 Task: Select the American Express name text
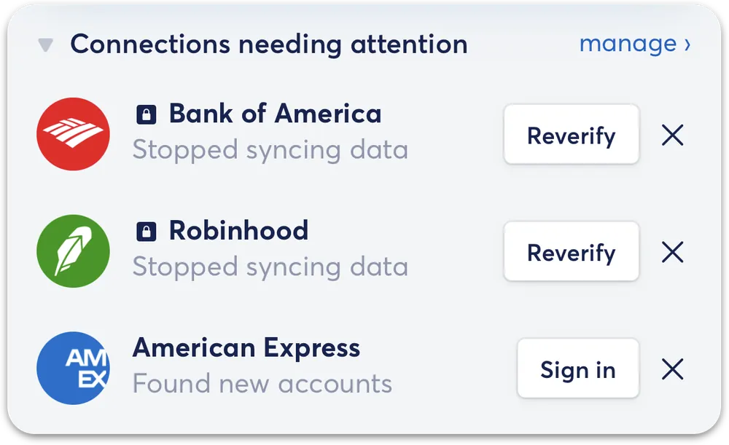[246, 348]
